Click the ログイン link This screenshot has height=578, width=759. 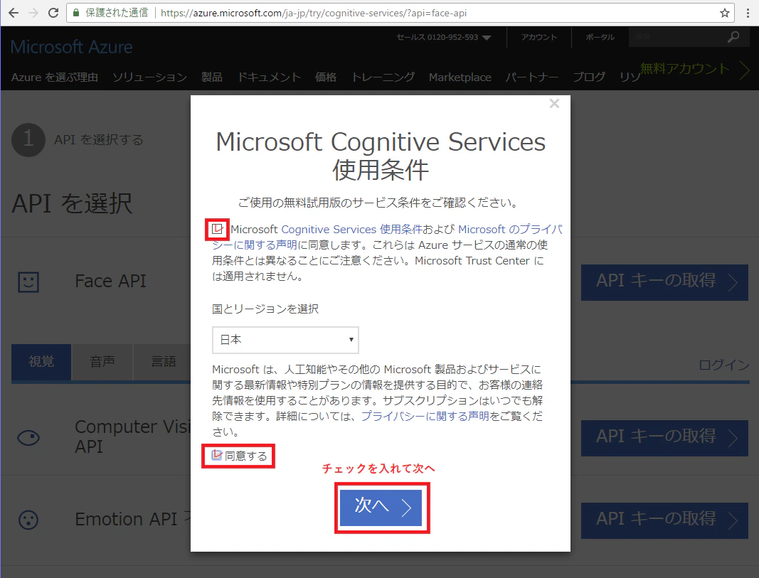[x=723, y=365]
